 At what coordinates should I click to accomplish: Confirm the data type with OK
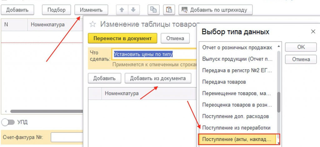coord(301,47)
